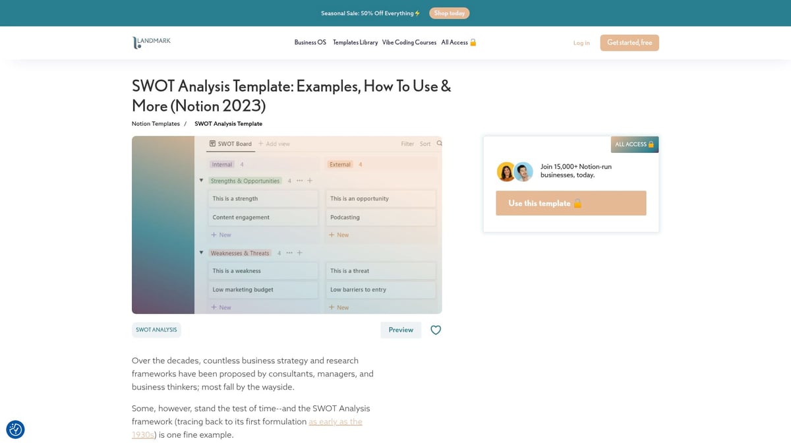Click the Landmark logo
Screen dimensions: 791x445
coord(151,42)
